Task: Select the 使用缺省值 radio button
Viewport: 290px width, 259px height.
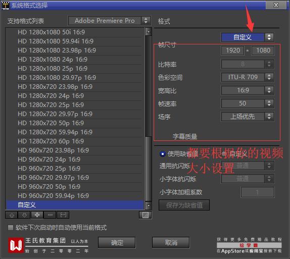Action: click(163, 154)
